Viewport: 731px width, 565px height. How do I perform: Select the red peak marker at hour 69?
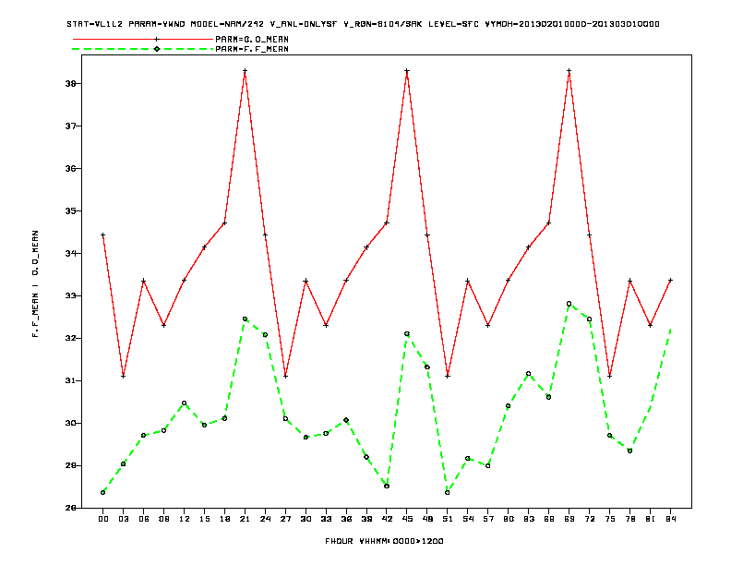coord(569,71)
